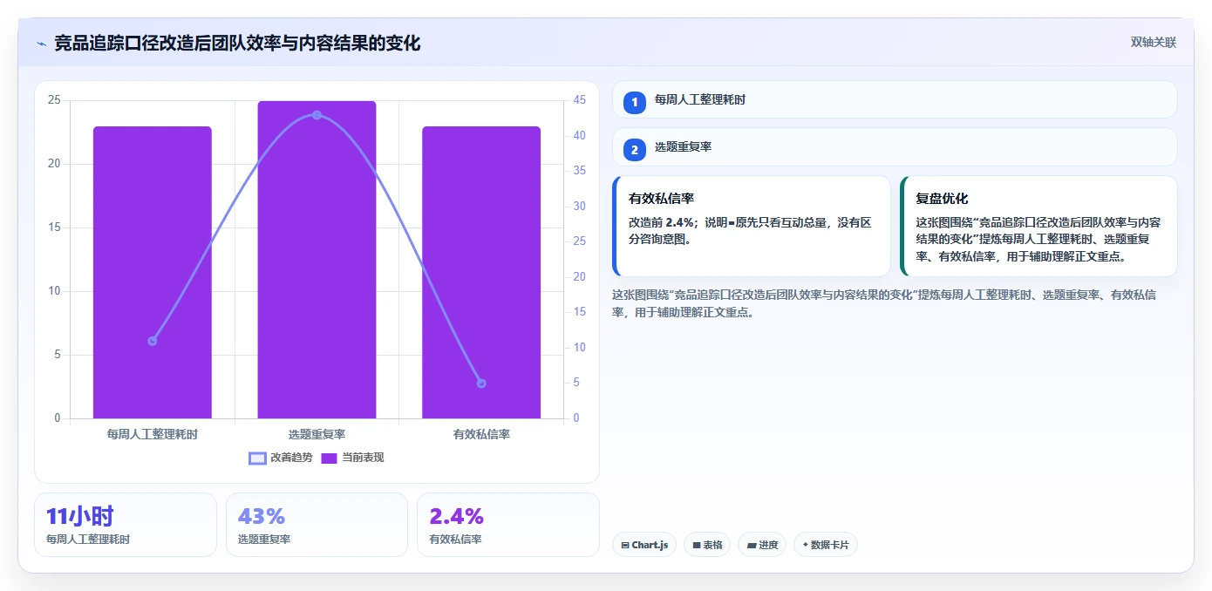The image size is (1212, 591).
Task: Click the left axis value 25
Action: (x=54, y=100)
